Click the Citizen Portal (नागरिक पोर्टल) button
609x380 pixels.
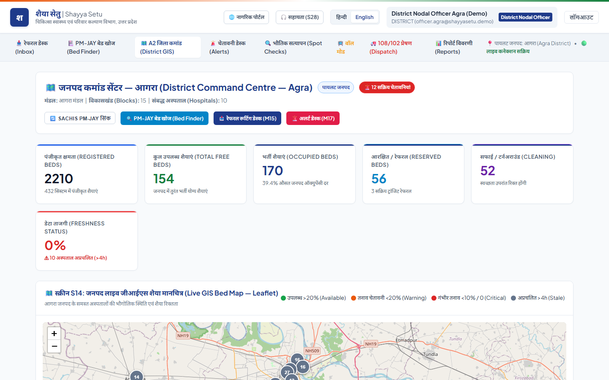pos(246,17)
